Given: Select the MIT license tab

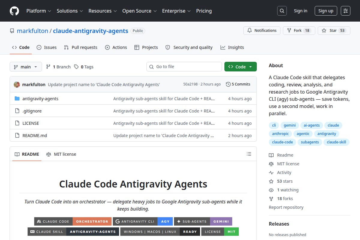Looking at the screenshot, I should point(61,154).
